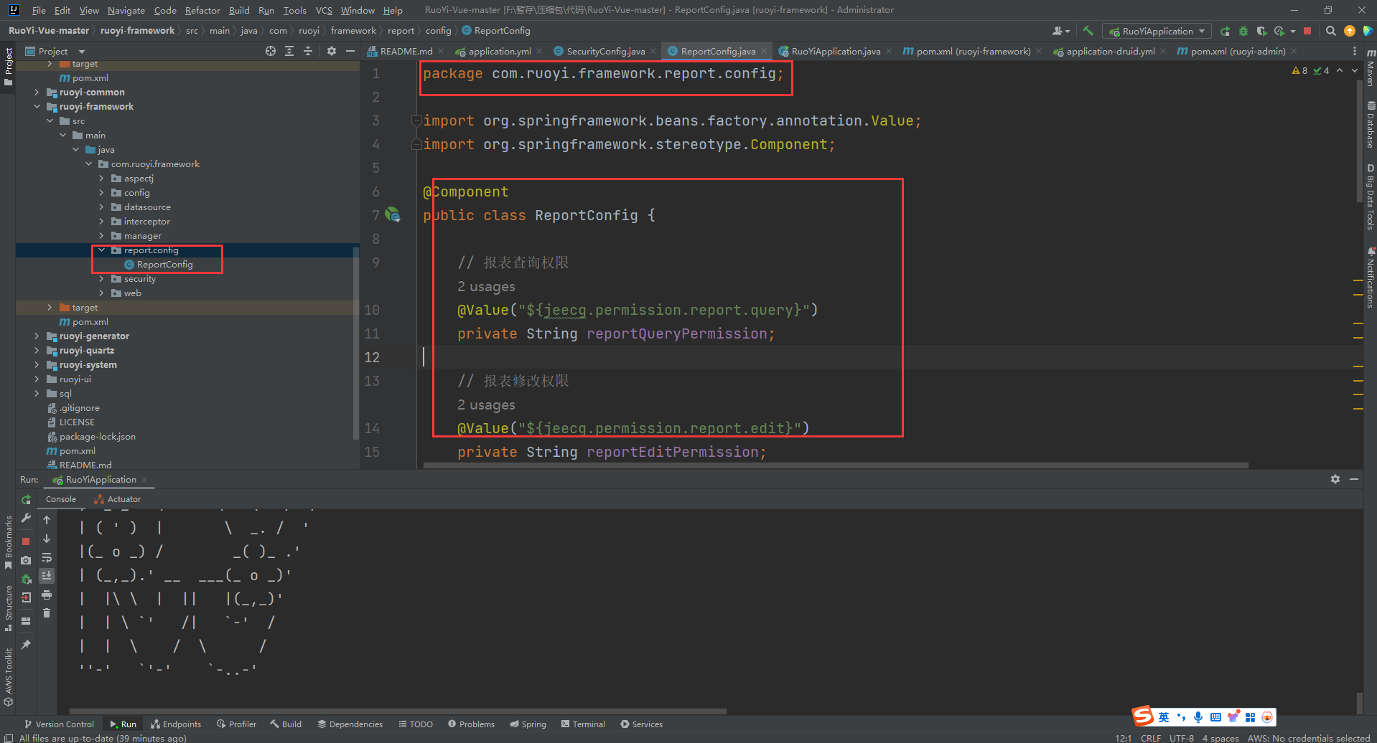Toggle AWS Toolkit side panel
The height and width of the screenshot is (743, 1377).
click(8, 676)
